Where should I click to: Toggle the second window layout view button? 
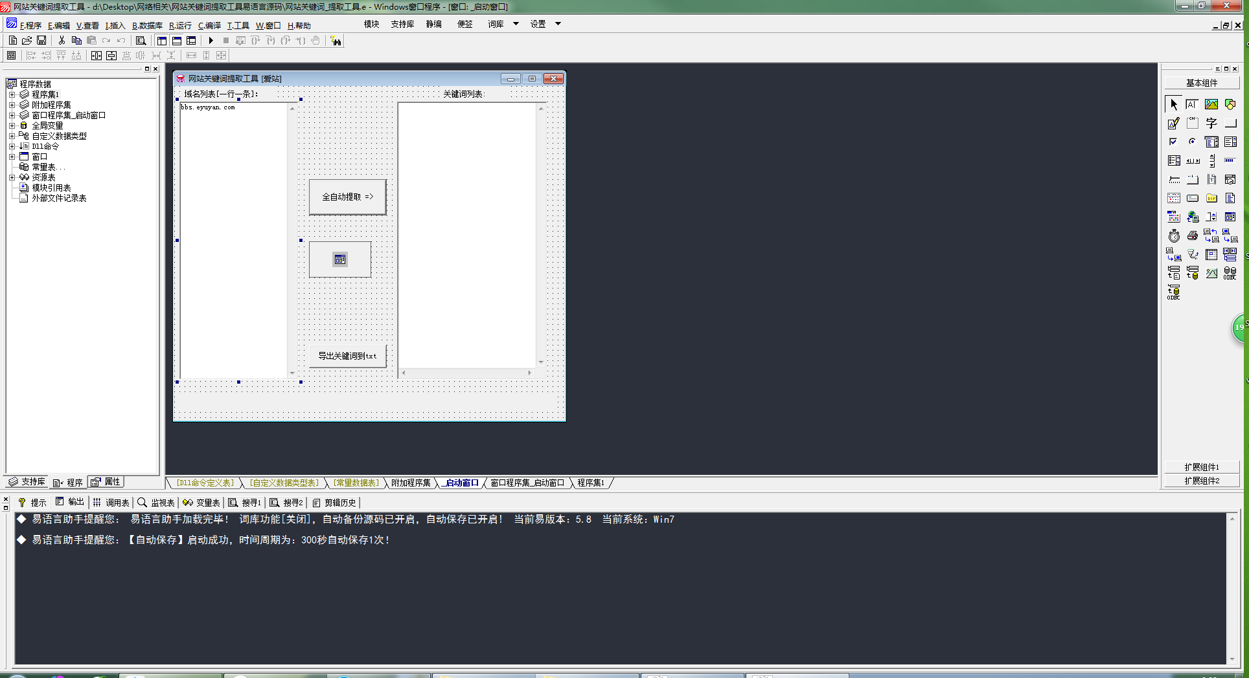click(176, 40)
